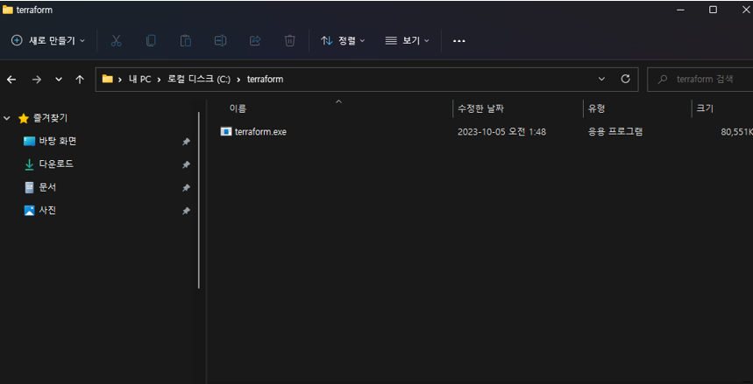Click the pin icon beside 문서
This screenshot has height=384, width=753.
click(x=186, y=188)
